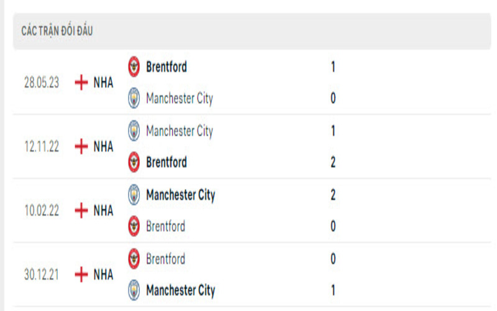
Task: Click England flag icon for 28.05.23 match
Action: (81, 83)
